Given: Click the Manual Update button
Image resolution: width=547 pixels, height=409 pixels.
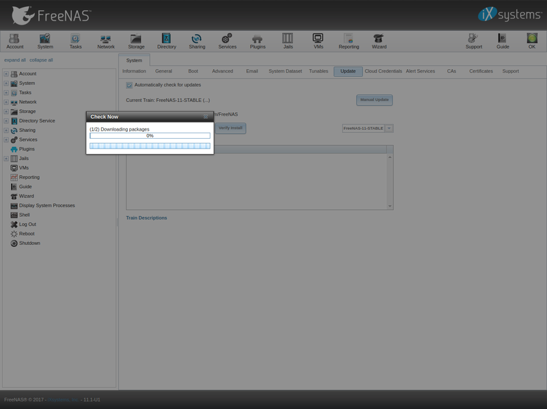Looking at the screenshot, I should tap(374, 100).
